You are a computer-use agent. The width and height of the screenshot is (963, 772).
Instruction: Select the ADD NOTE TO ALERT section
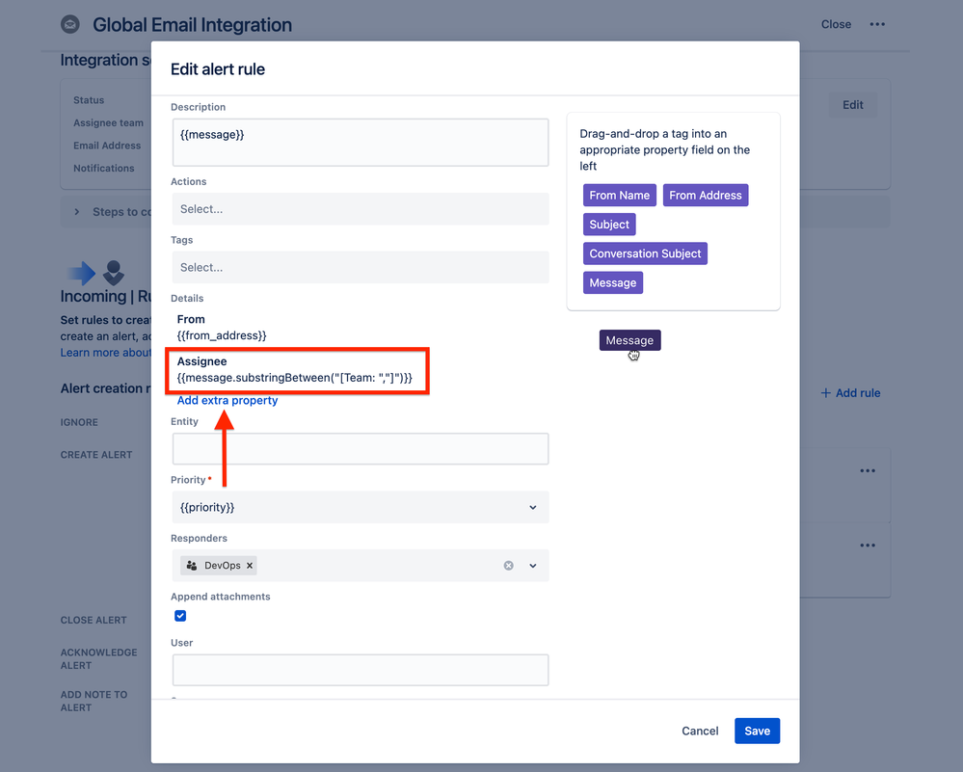coord(94,702)
